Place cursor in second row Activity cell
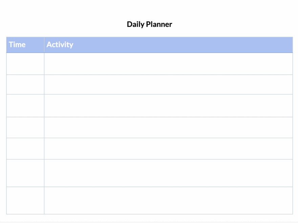Viewport: 298px width, 223px height. pyautogui.click(x=168, y=84)
